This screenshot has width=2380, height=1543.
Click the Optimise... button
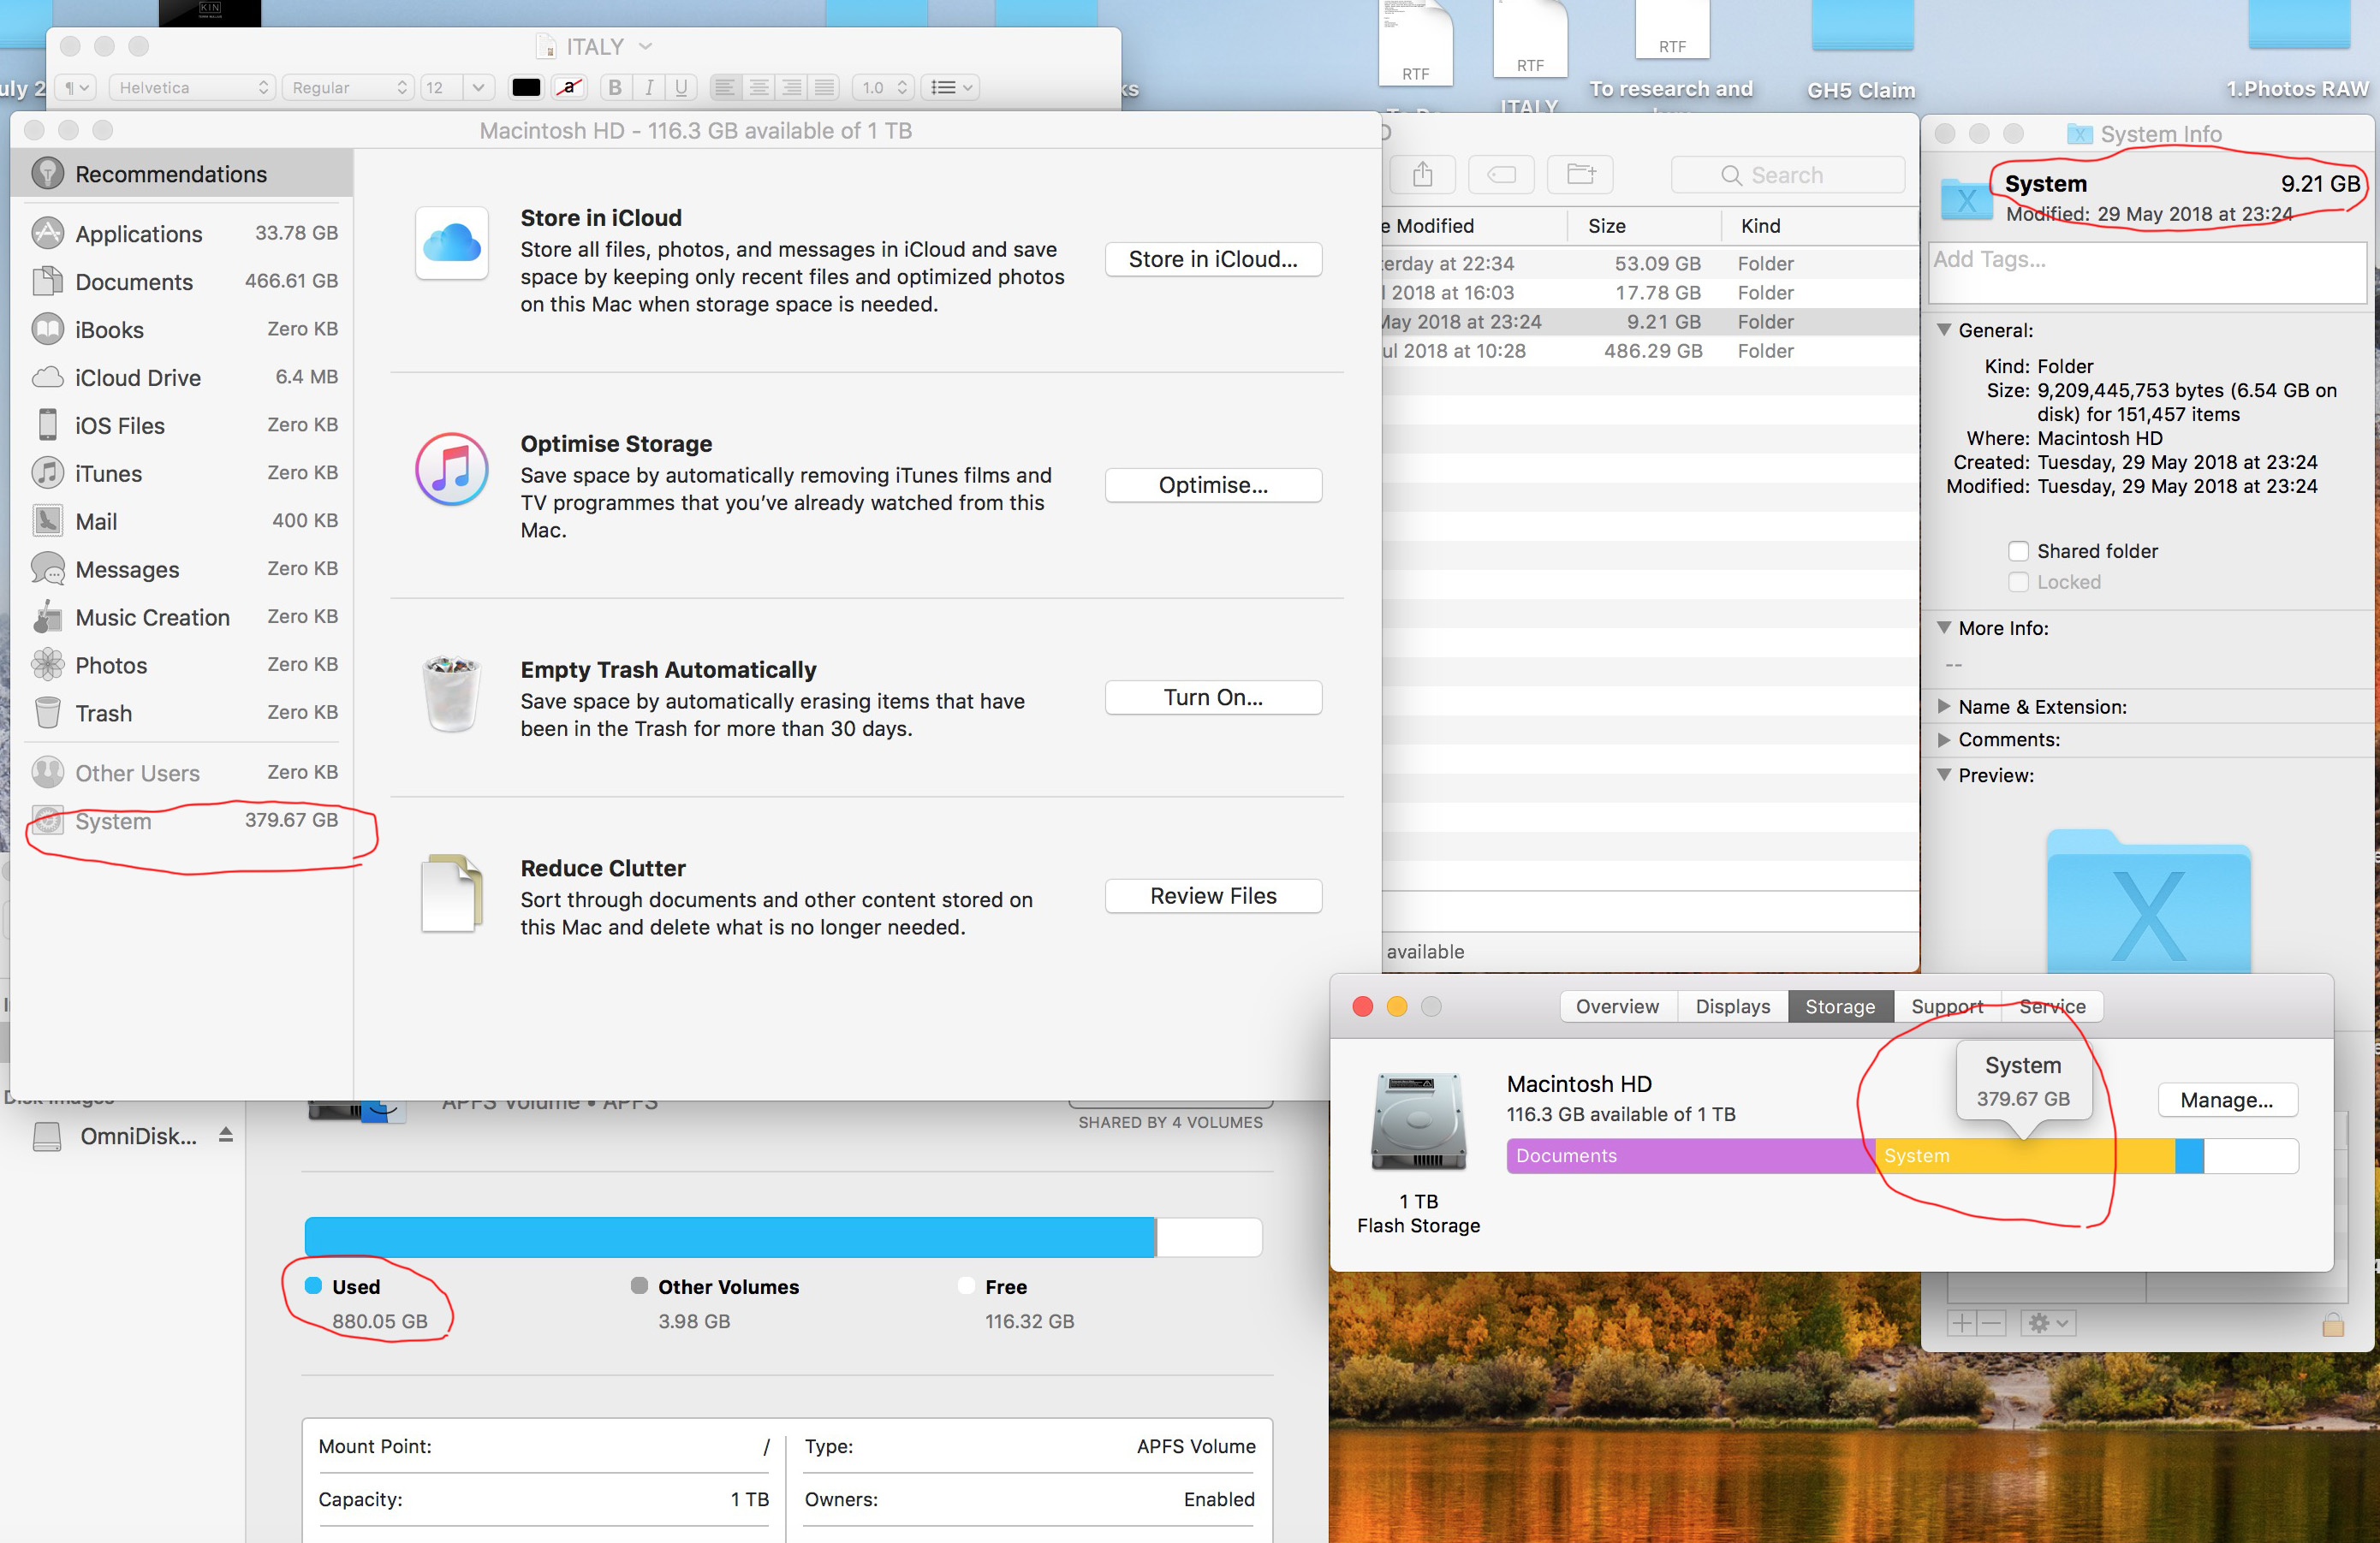pyautogui.click(x=1213, y=486)
